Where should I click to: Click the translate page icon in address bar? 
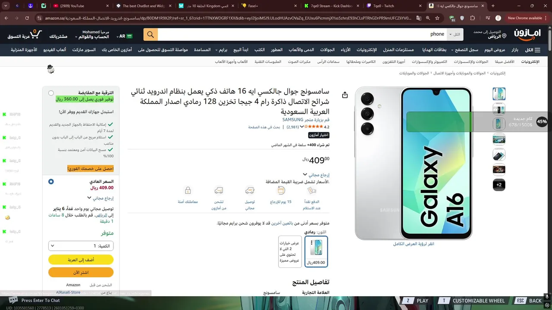(x=419, y=18)
